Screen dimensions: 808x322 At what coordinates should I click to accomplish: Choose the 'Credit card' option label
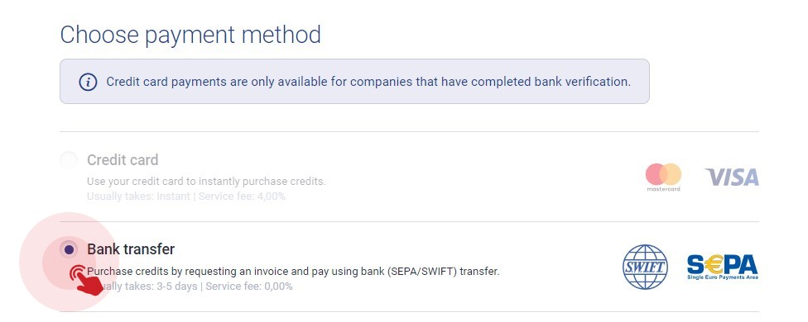123,159
